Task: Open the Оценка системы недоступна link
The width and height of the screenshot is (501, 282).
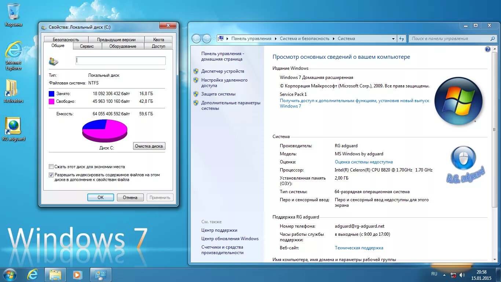Action: click(x=363, y=162)
